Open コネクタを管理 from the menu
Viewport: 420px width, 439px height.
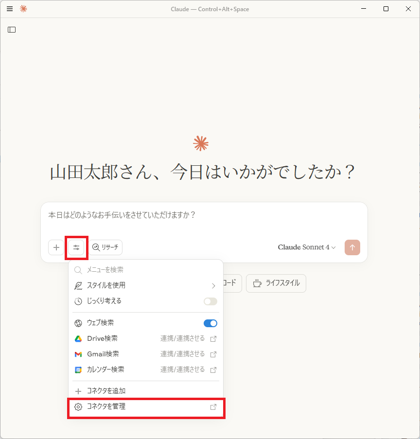click(x=146, y=406)
